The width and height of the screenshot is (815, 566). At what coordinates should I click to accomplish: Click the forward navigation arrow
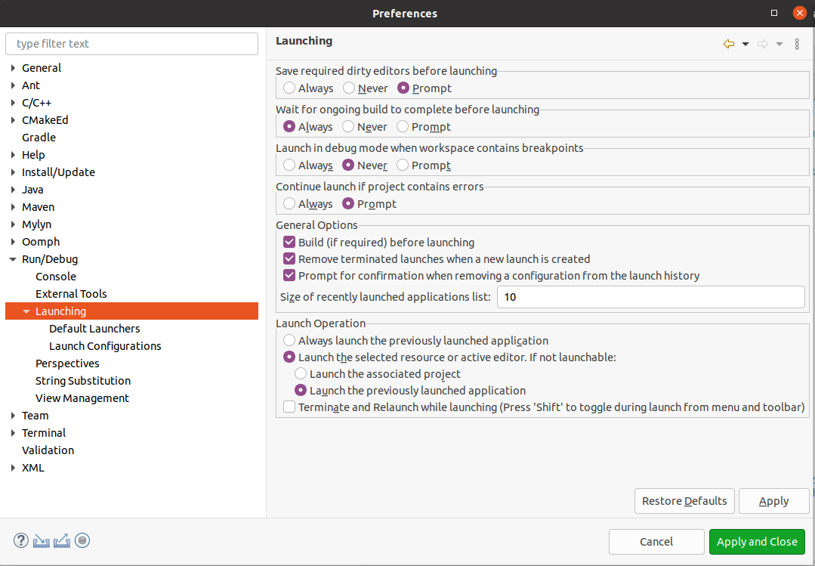point(763,44)
